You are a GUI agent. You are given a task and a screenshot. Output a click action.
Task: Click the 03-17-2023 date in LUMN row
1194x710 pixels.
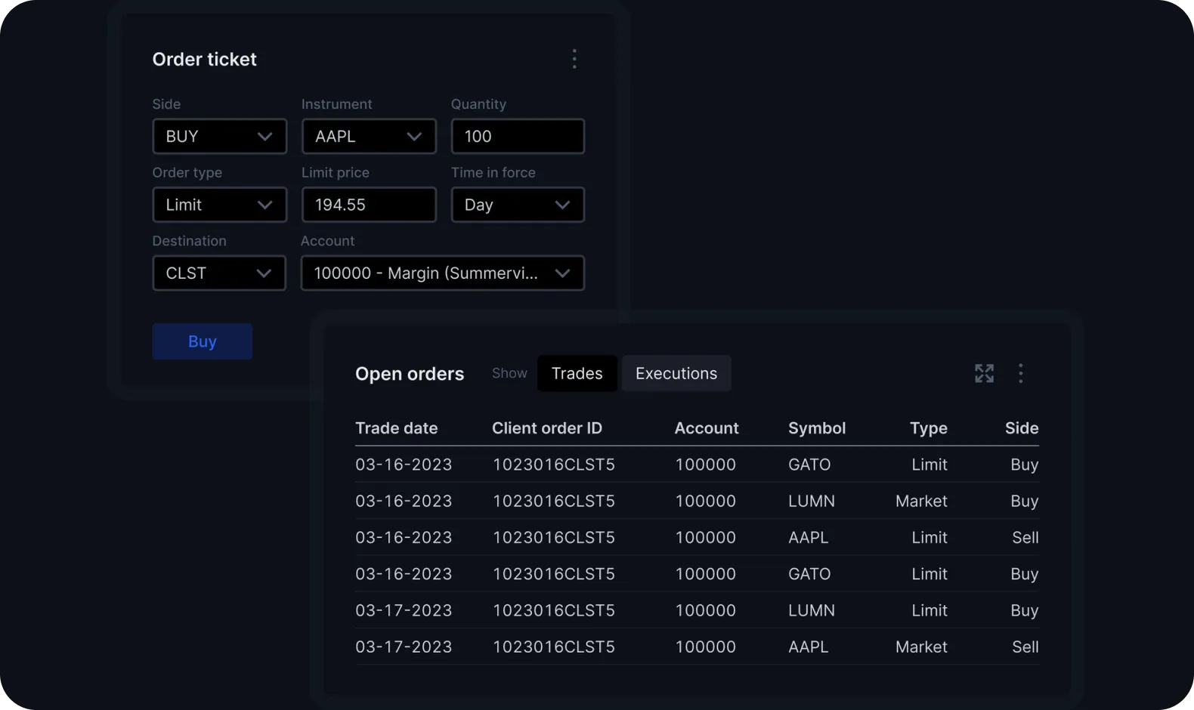404,610
